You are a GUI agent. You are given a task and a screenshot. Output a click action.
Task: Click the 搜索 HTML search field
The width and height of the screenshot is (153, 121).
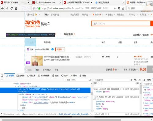point(76,80)
